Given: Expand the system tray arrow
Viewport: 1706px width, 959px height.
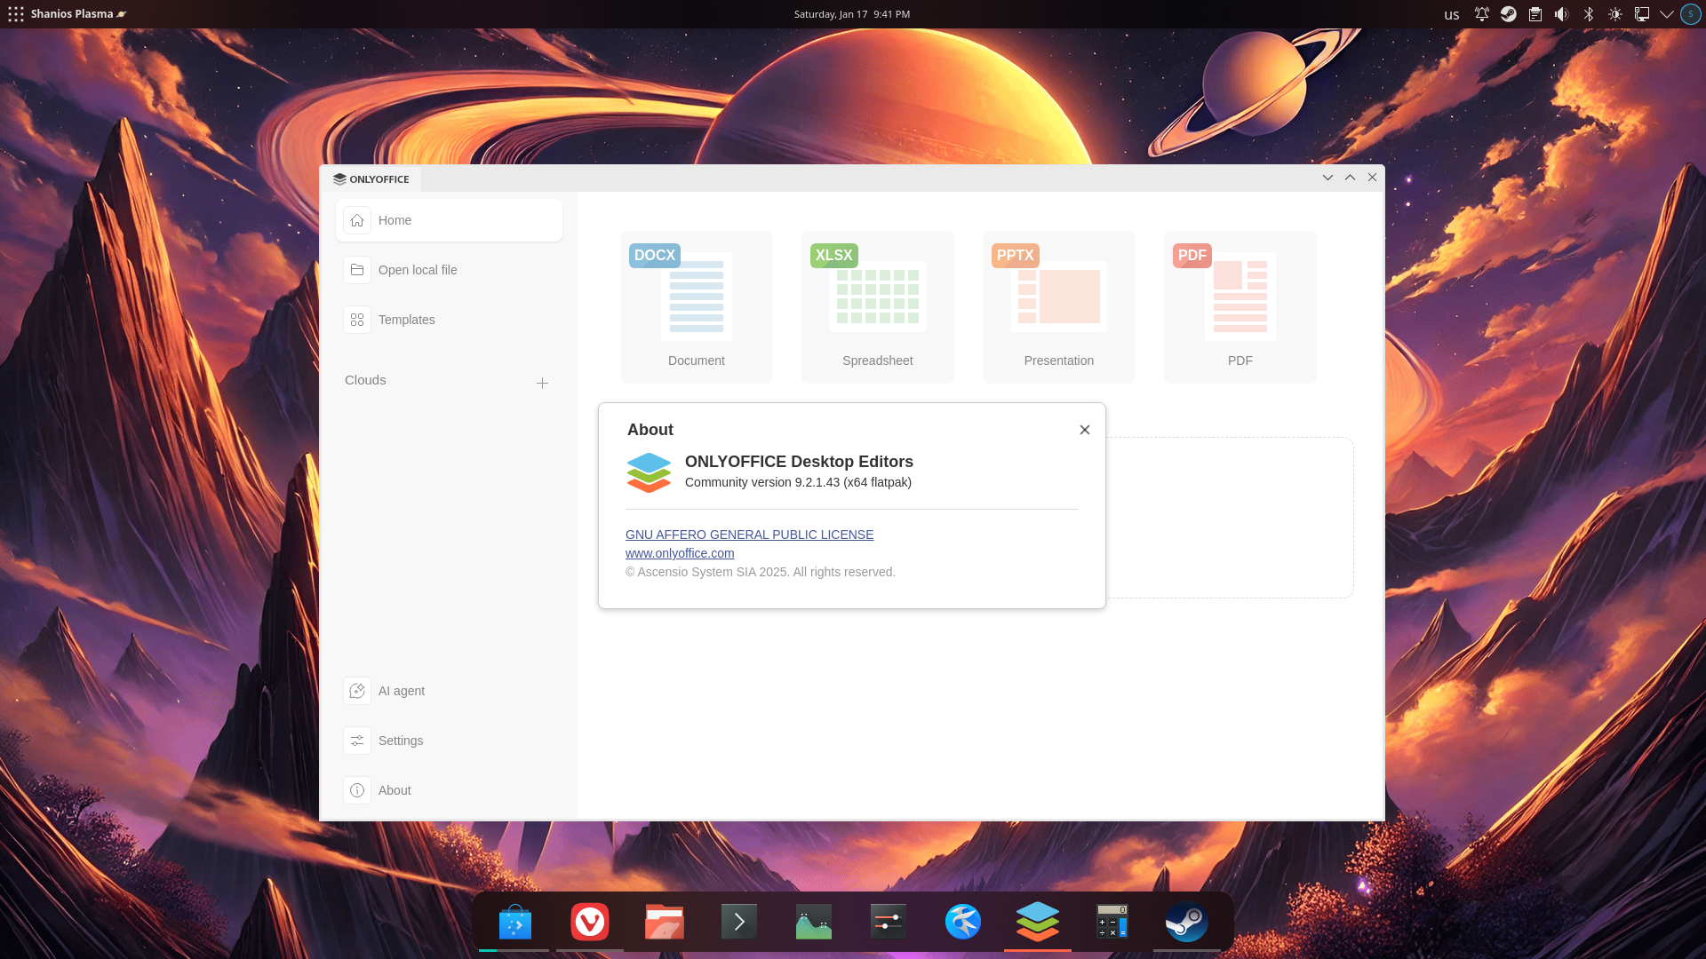Looking at the screenshot, I should [1667, 14].
